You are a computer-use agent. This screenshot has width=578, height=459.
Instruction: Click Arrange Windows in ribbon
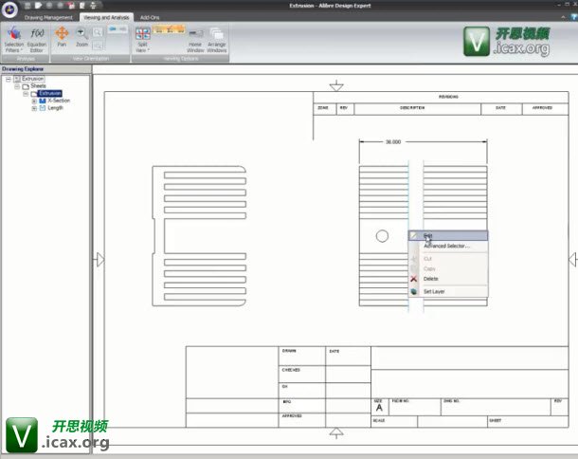217,38
